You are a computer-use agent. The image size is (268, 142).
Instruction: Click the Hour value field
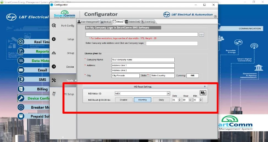pyautogui.click(x=186, y=100)
